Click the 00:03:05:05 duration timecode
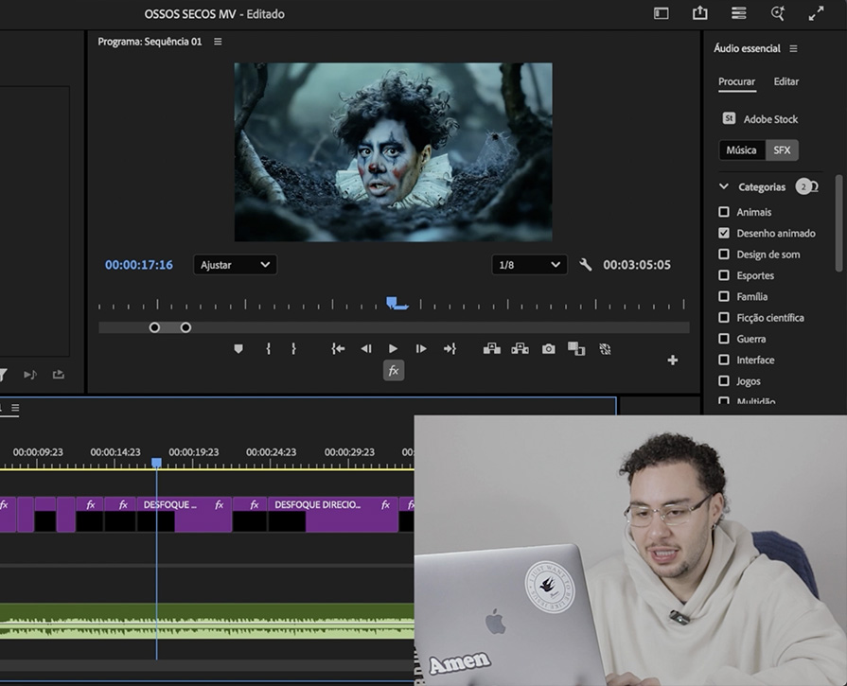This screenshot has width=847, height=686. (x=637, y=265)
